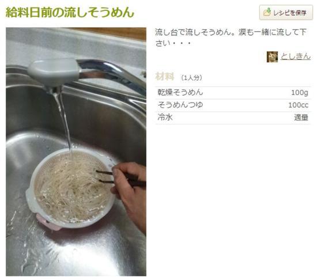Click the faucet head in the recipe photo
The height and width of the screenshot is (280, 317).
pyautogui.click(x=54, y=72)
